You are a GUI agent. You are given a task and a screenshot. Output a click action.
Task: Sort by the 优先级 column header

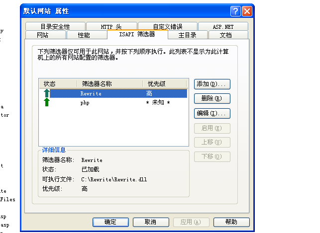[x=165, y=83]
